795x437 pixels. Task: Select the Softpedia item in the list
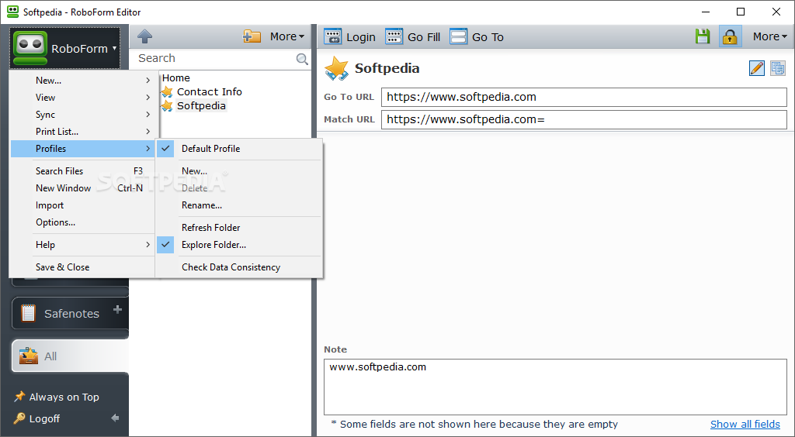point(201,105)
